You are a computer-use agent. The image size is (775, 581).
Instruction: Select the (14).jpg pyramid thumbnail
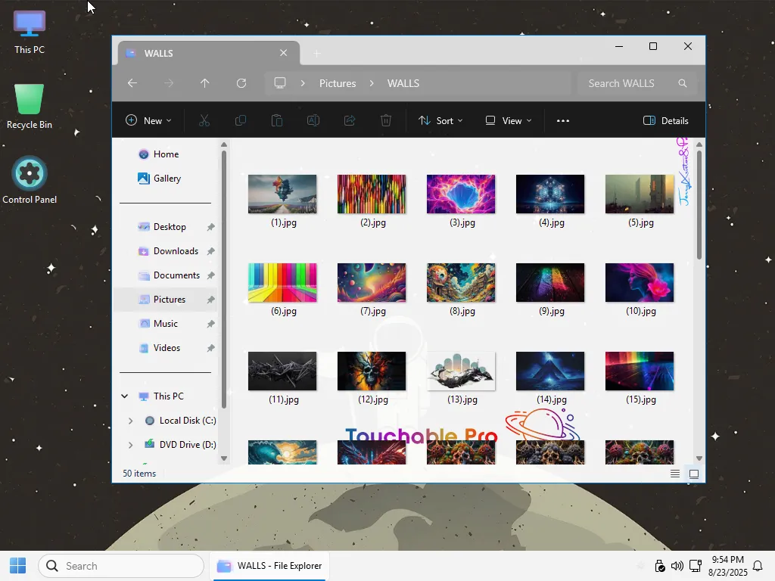550,371
